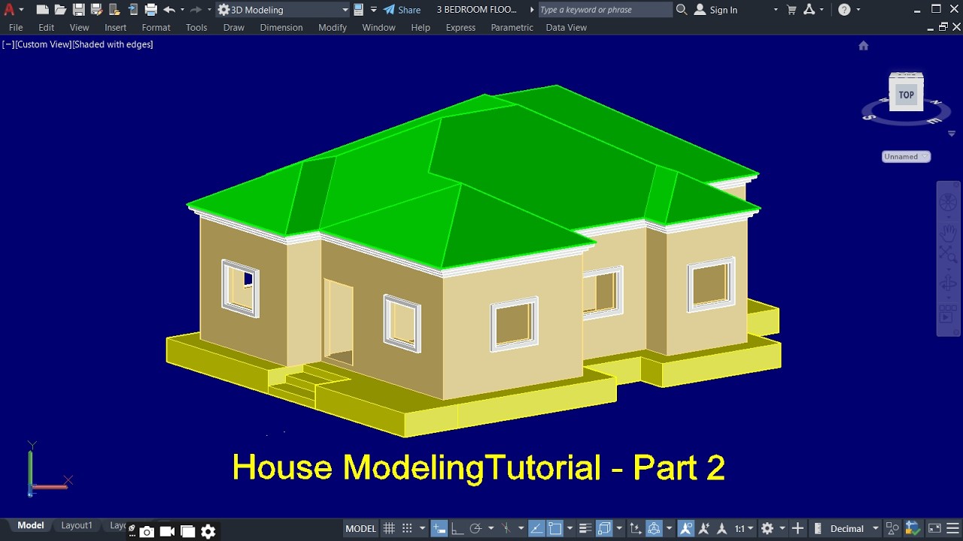Open the AutoCAD application menu logo
This screenshot has width=963, height=541.
coord(10,10)
